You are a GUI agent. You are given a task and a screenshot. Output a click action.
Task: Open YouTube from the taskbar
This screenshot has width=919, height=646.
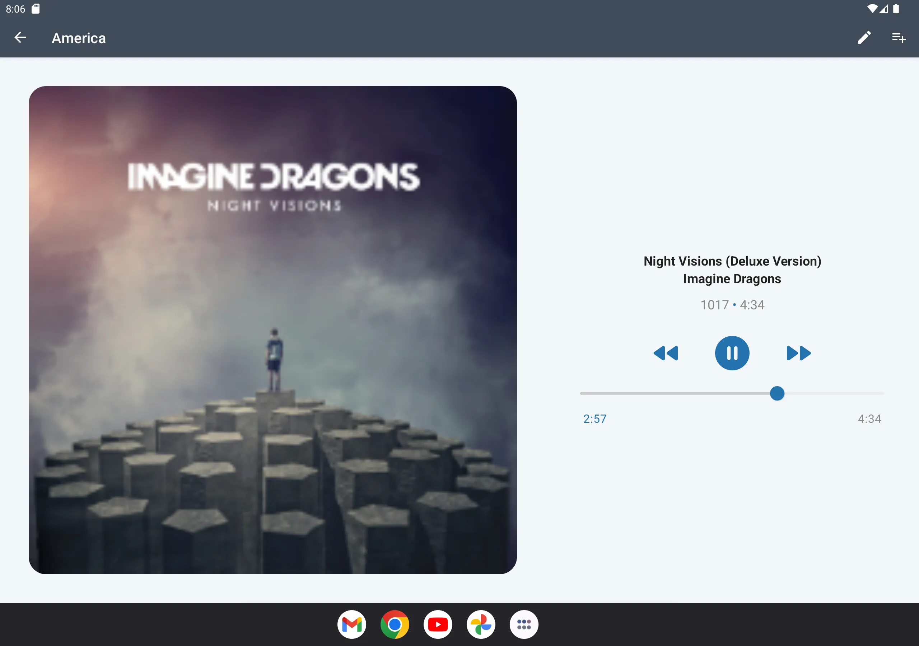point(438,624)
